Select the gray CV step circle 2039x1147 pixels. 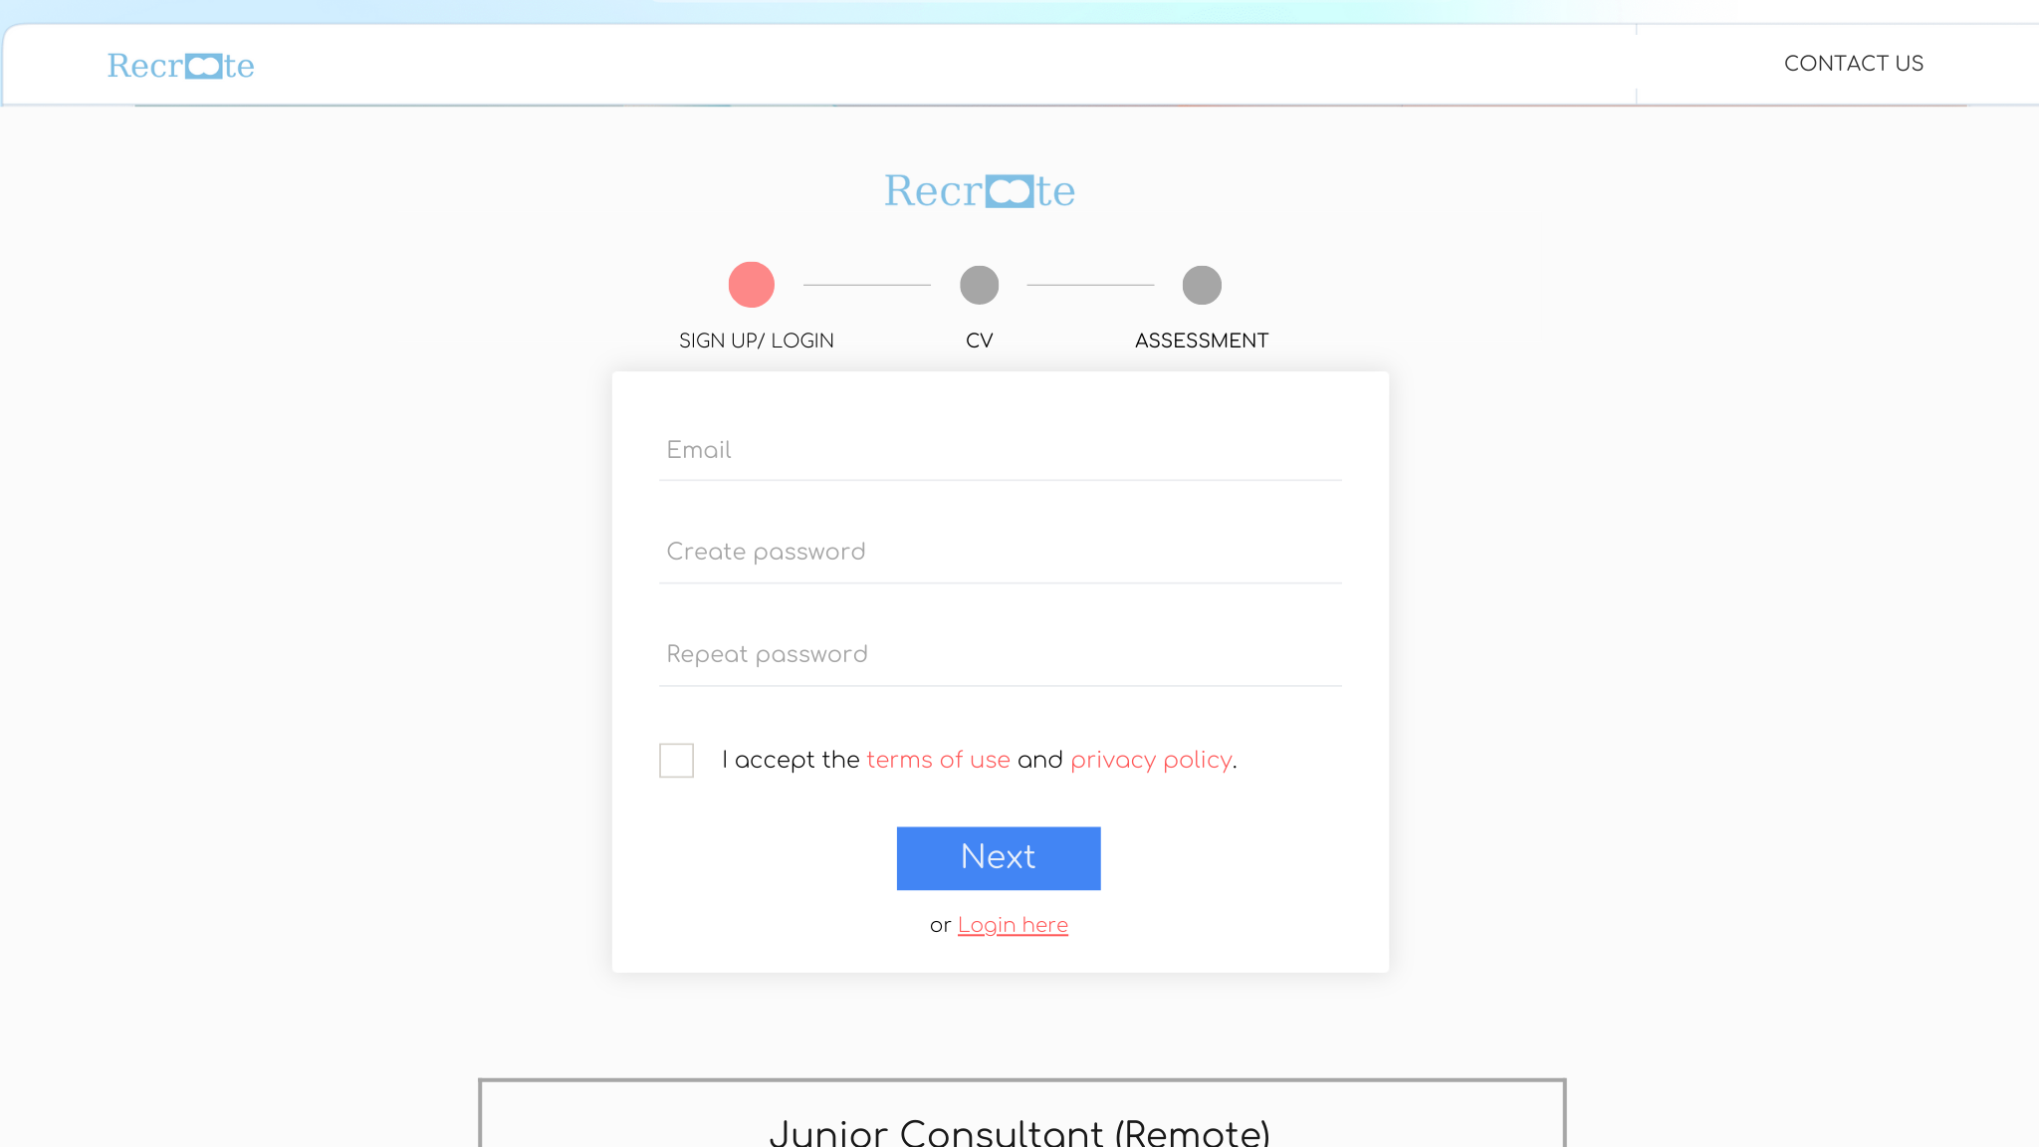980,285
